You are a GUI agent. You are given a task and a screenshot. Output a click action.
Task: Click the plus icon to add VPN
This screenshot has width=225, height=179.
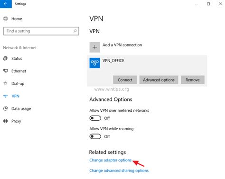94,47
